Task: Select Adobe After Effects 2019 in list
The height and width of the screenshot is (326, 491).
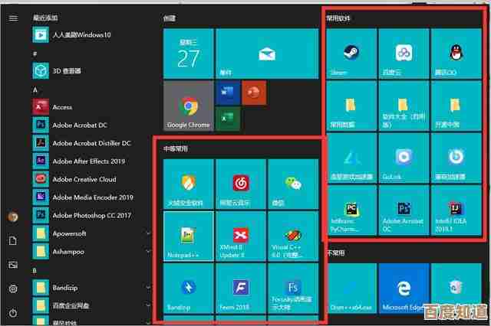Action: pyautogui.click(x=88, y=161)
